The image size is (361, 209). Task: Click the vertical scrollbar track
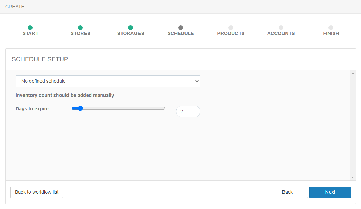coord(353,124)
